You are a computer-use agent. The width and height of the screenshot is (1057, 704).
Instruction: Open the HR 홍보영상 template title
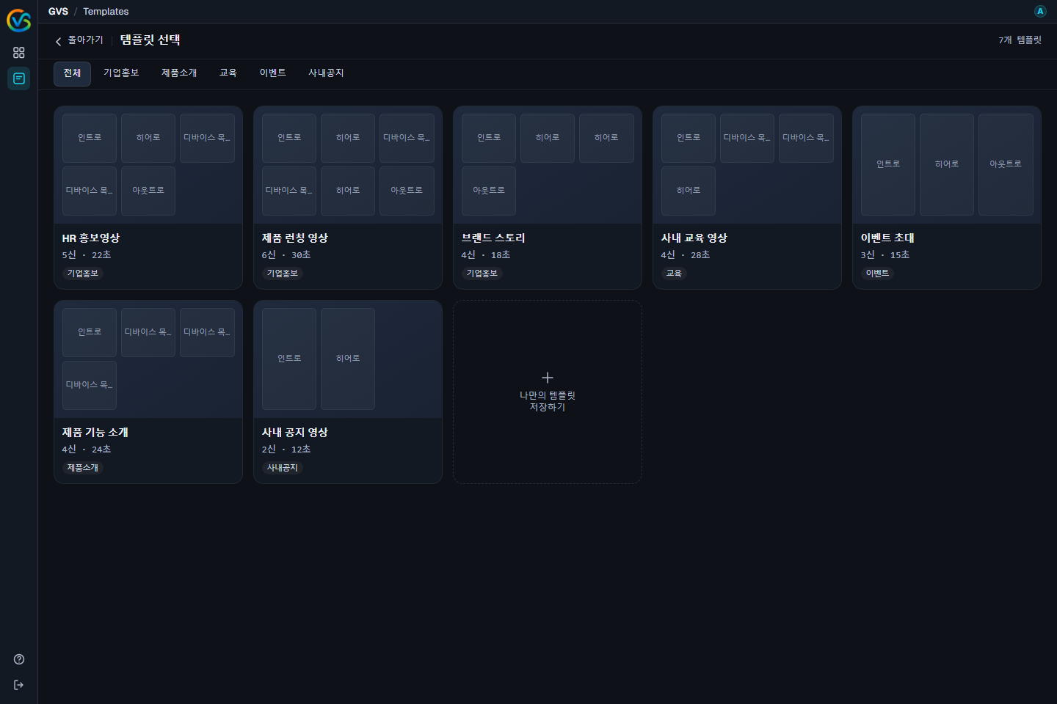(x=91, y=238)
